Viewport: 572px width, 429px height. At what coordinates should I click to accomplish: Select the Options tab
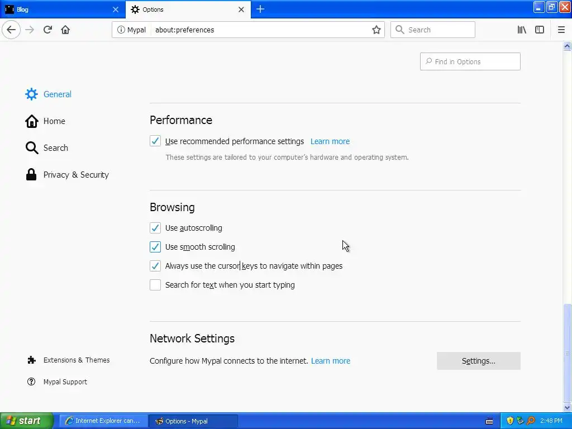188,9
